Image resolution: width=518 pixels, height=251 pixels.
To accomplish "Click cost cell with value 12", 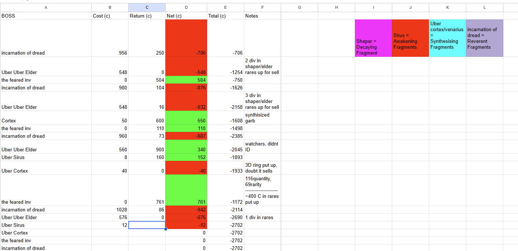I will pos(110,225).
